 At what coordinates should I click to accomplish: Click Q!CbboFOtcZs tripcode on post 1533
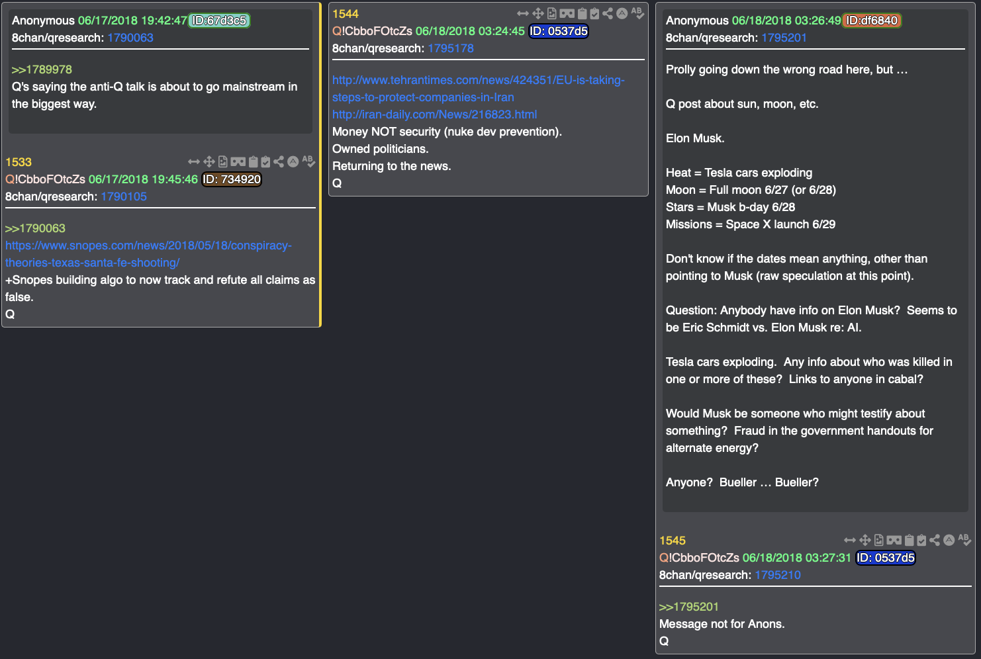pyautogui.click(x=45, y=179)
